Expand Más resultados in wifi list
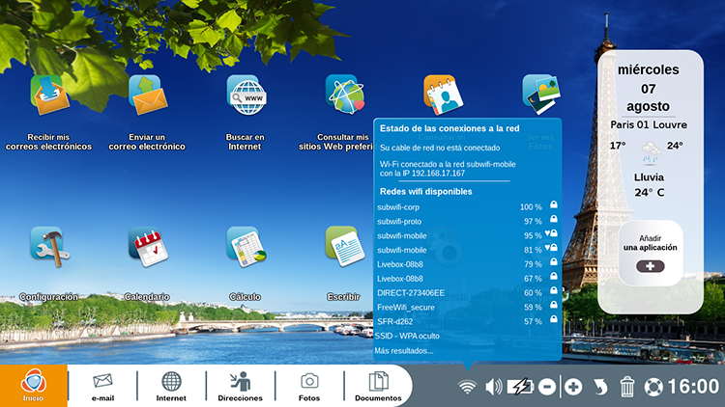 (x=404, y=350)
